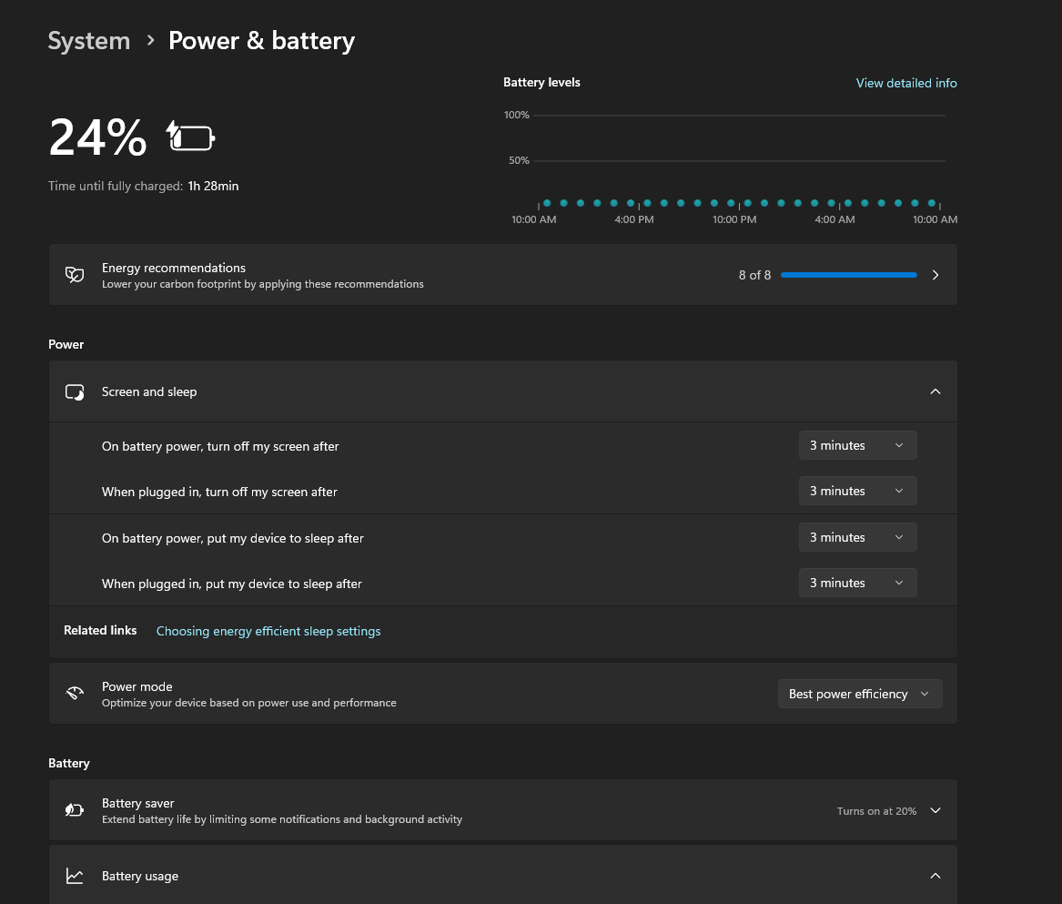This screenshot has height=904, width=1062.
Task: Click the 1h 28min charge time
Action: [x=213, y=186]
